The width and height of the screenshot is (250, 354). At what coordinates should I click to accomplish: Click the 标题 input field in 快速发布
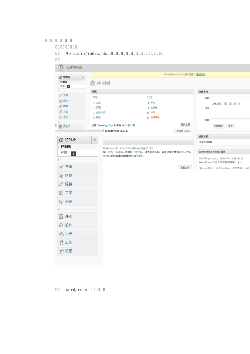click(230, 98)
